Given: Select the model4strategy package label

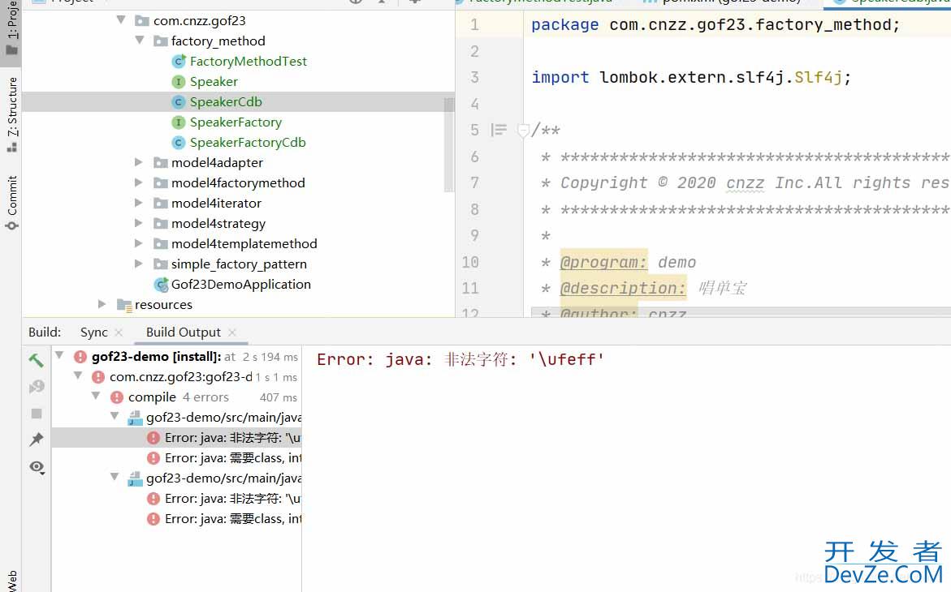Looking at the screenshot, I should 218,224.
